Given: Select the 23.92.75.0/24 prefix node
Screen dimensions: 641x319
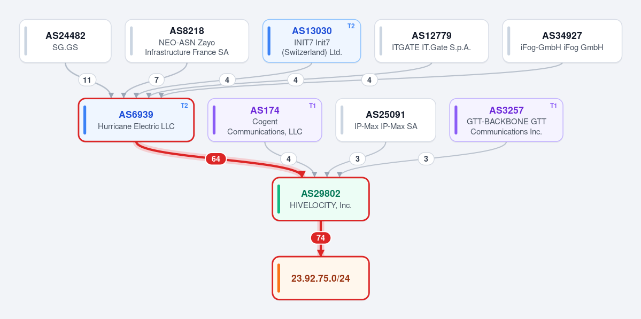Looking at the screenshot, I should coord(321,278).
